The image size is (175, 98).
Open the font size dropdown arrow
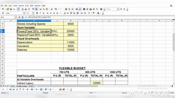click(33, 13)
